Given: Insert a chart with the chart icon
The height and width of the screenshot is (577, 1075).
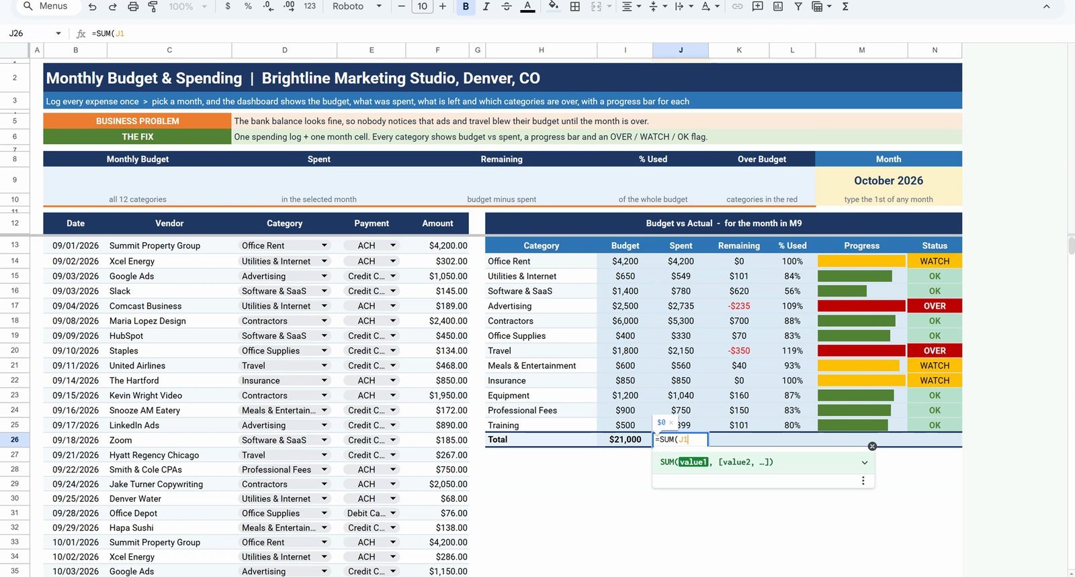Looking at the screenshot, I should pos(778,7).
